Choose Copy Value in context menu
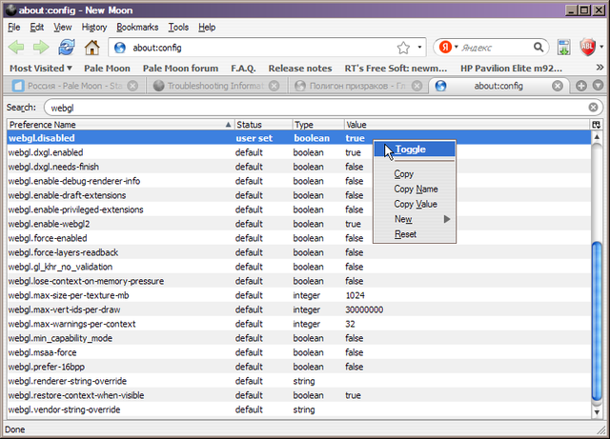 [x=416, y=204]
